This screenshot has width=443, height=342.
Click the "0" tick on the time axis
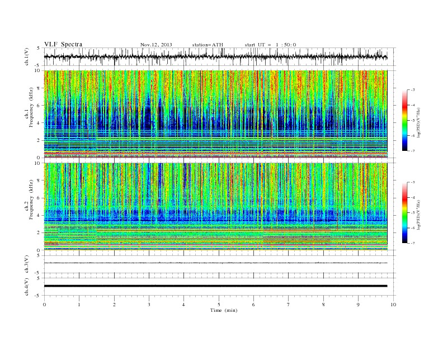(x=44, y=305)
